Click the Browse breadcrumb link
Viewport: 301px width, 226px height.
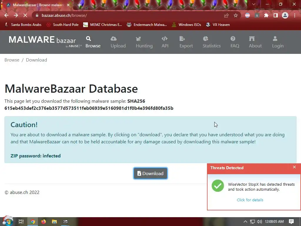(x=12, y=60)
